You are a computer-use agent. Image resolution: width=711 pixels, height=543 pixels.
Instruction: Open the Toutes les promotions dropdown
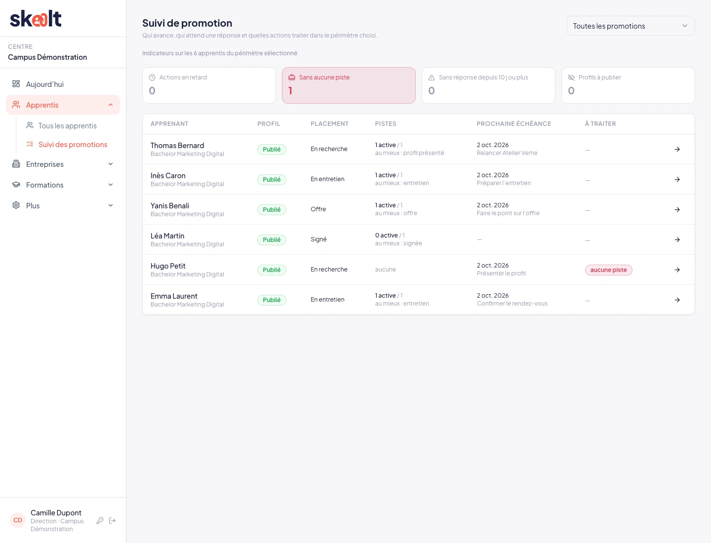pyautogui.click(x=631, y=26)
